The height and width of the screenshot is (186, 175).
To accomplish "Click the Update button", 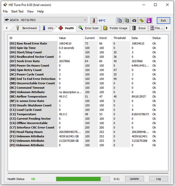I will coord(135,179).
